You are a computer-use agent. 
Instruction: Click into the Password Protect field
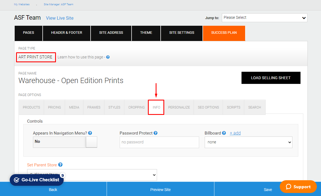pyautogui.click(x=159, y=142)
